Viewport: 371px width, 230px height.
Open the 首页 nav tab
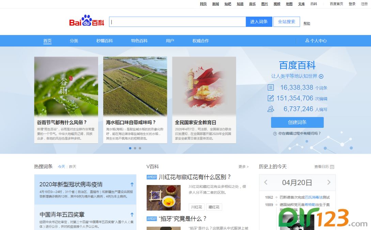pos(47,41)
